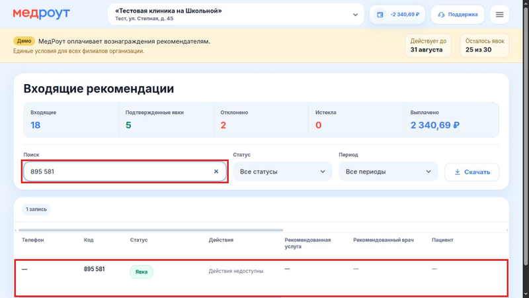Viewport: 529px width, 298px height.
Task: Click the Рекомендованный врач column header
Action: click(384, 240)
